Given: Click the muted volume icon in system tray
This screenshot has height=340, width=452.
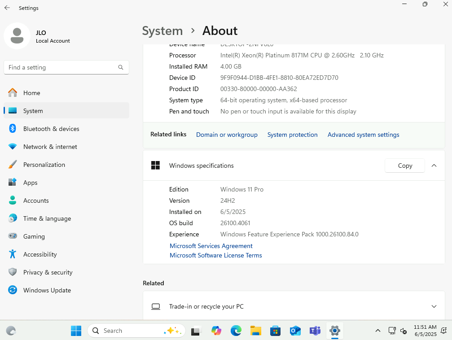Looking at the screenshot, I should tap(404, 331).
